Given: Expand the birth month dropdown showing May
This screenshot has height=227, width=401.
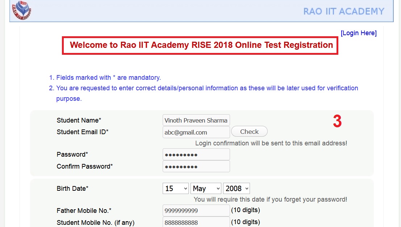Looking at the screenshot, I should point(206,189).
